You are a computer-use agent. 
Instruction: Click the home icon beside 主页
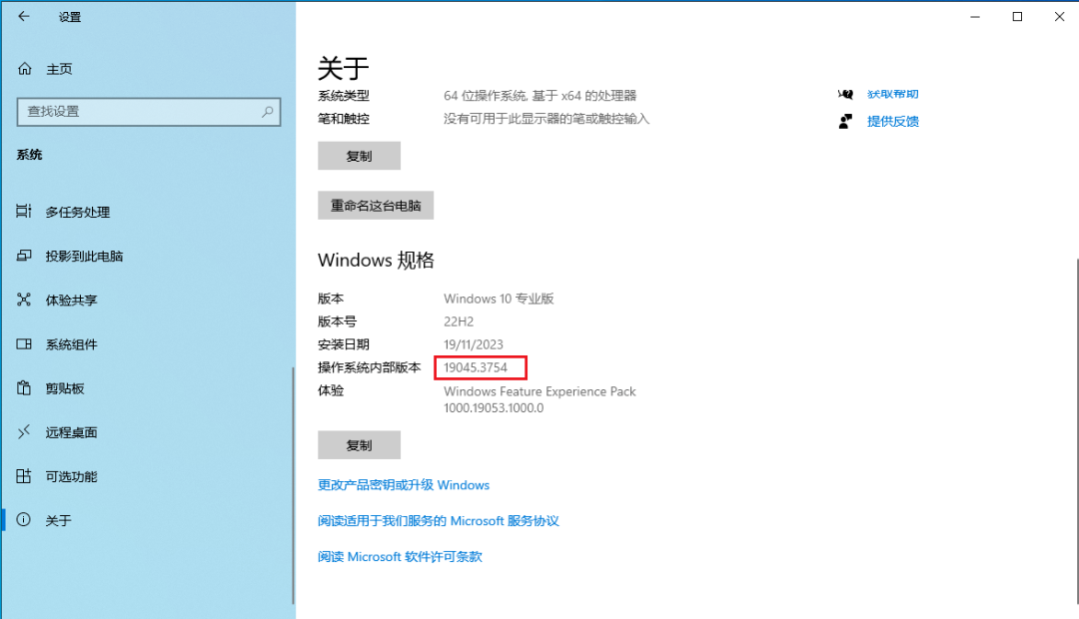25,69
